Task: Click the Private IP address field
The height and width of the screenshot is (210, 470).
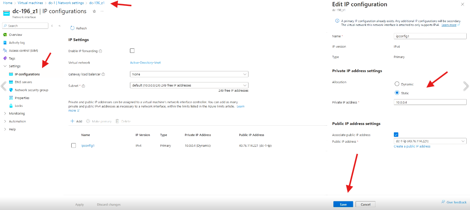Action: tap(430, 102)
